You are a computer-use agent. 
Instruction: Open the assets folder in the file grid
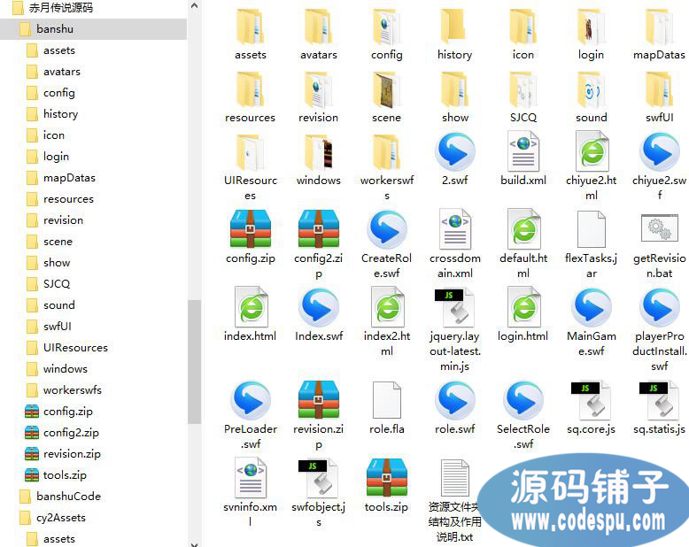[x=250, y=27]
